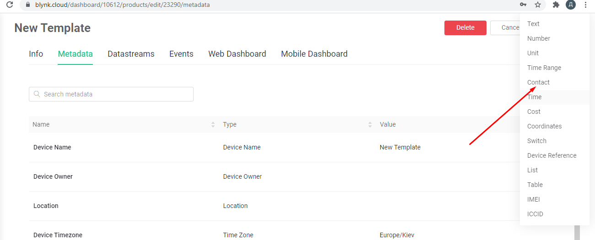Viewport: 595px width, 240px height.
Task: Bookmark this page with the star icon
Action: tap(538, 5)
